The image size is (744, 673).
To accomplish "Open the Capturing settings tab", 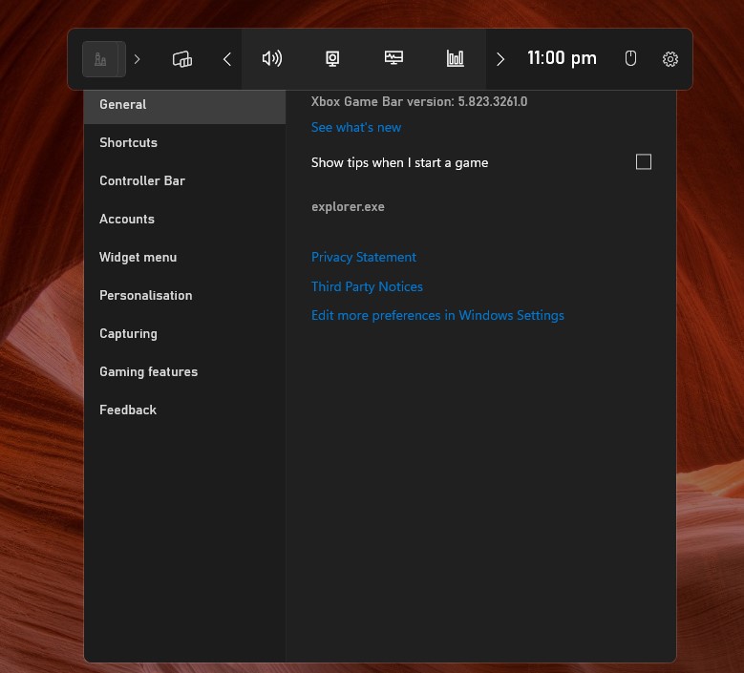I will click(184, 333).
